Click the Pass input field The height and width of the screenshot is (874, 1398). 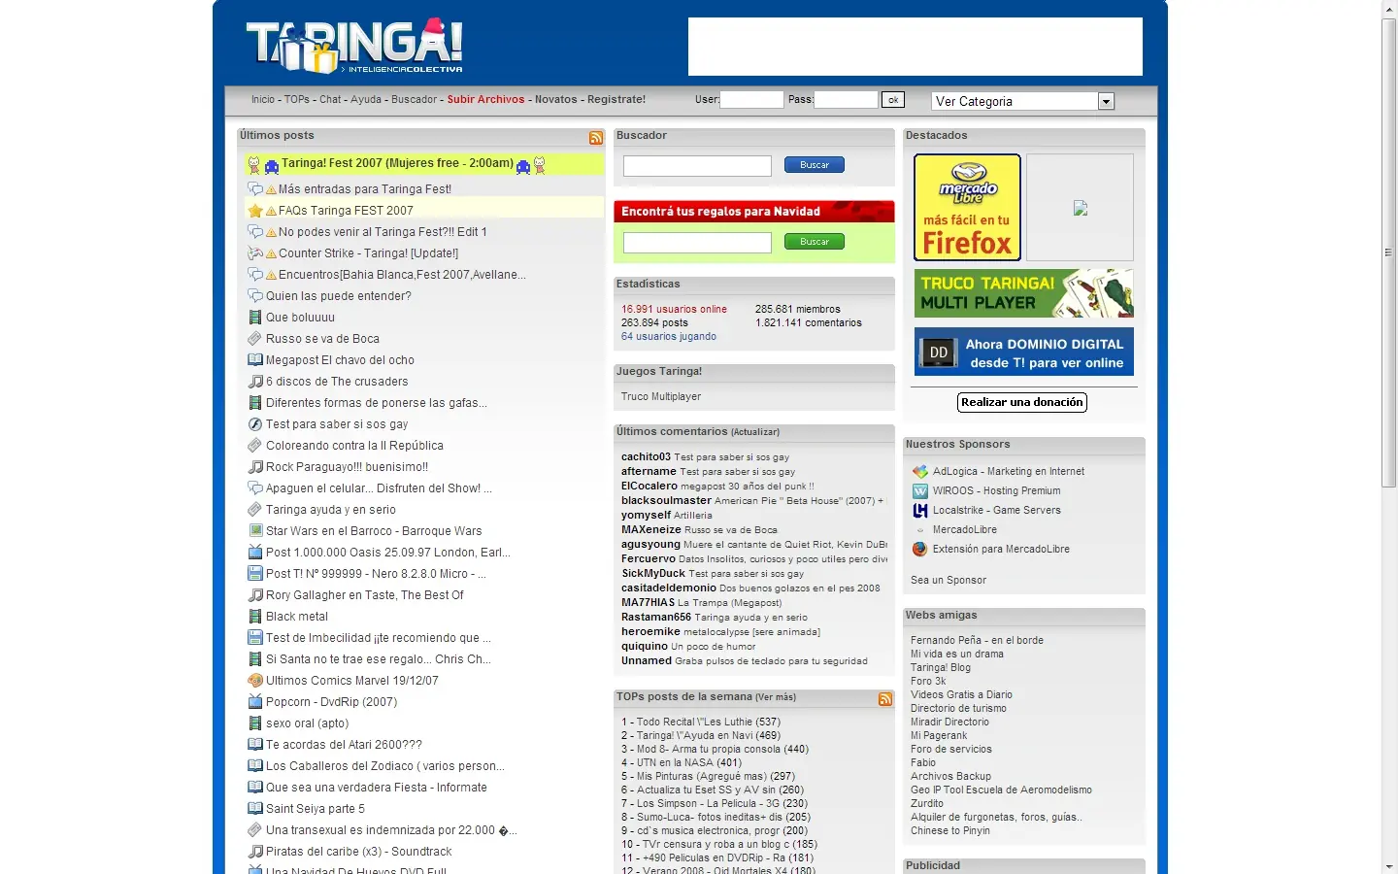click(846, 100)
